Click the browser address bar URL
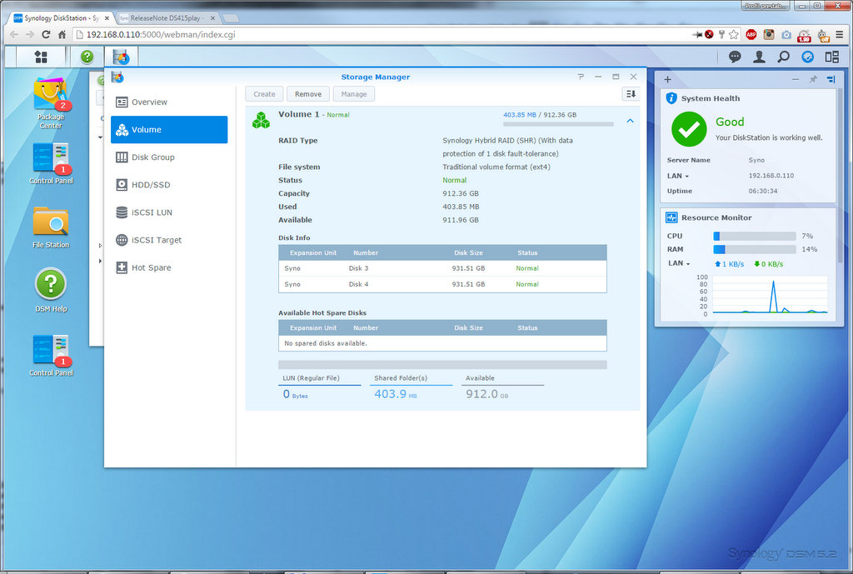Image resolution: width=853 pixels, height=574 pixels. (x=161, y=34)
